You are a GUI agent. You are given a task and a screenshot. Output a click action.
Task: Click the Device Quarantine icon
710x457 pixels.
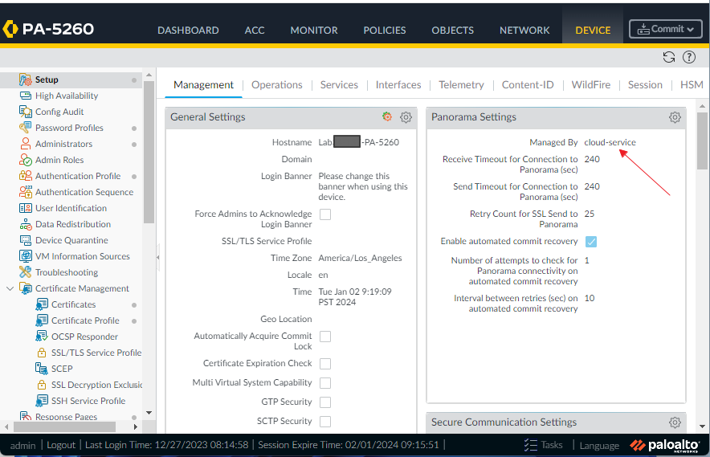[x=26, y=240]
